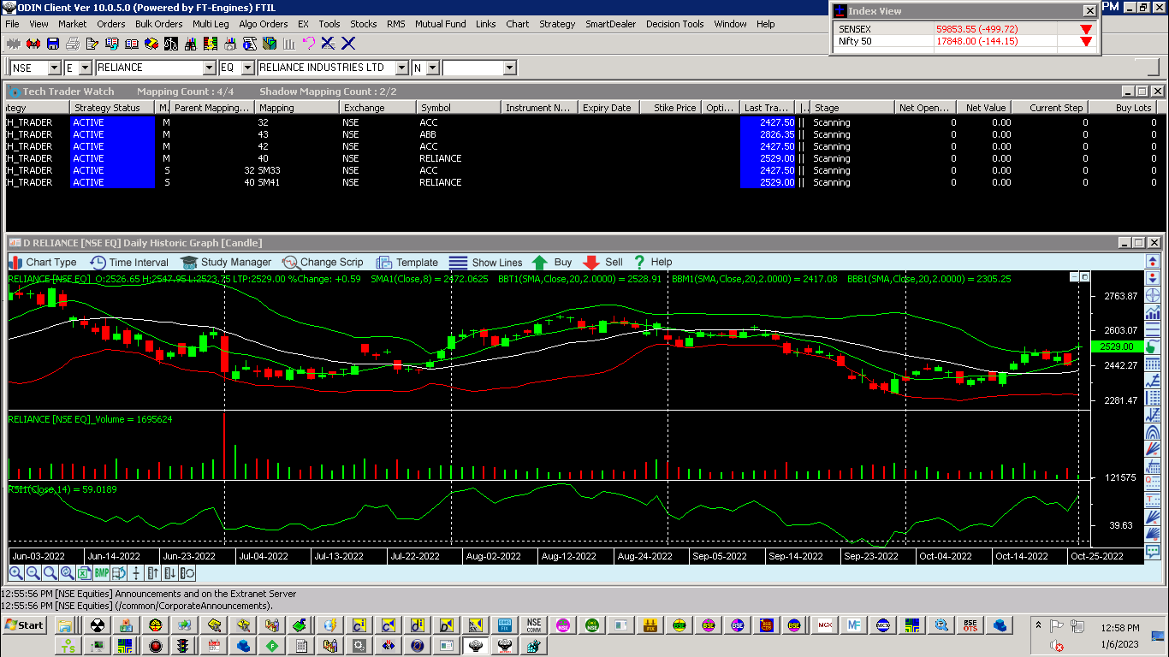Image resolution: width=1169 pixels, height=657 pixels.
Task: Open the Chart Type selector
Action: coord(43,263)
